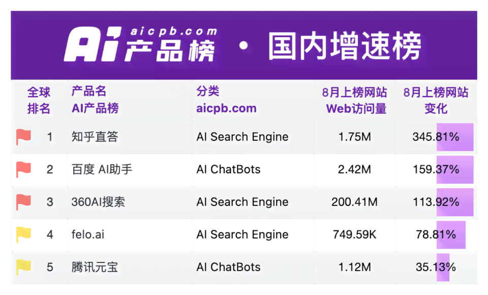Click the 产品名 AI产品榜 column header
488x295 pixels.
(x=95, y=100)
